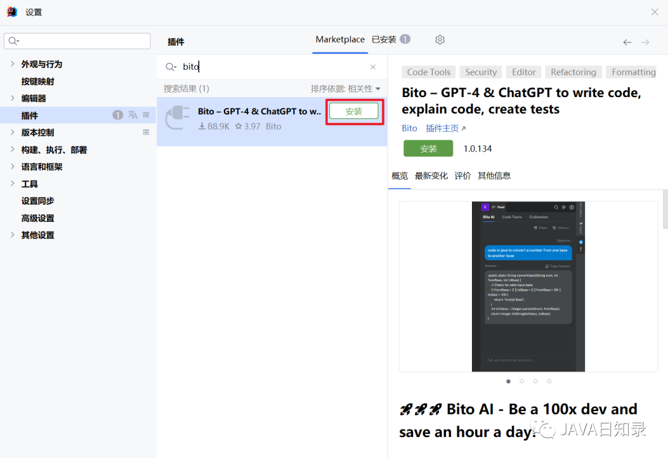Select fourth carousel dot indicator
Image resolution: width=668 pixels, height=458 pixels.
point(549,381)
